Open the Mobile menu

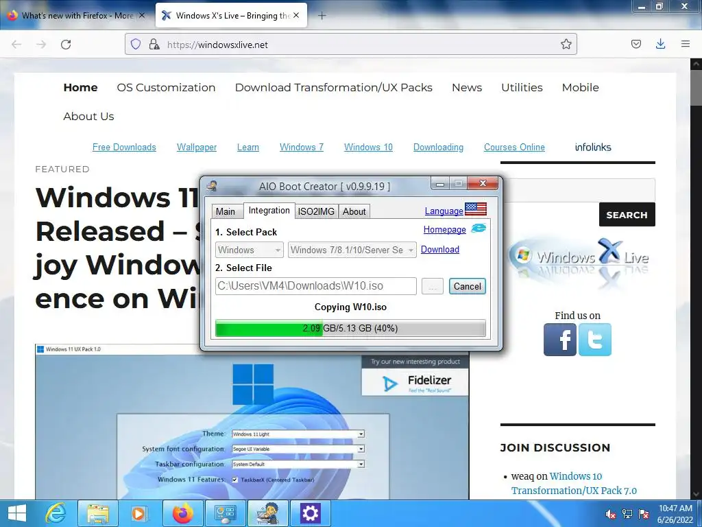coord(580,87)
